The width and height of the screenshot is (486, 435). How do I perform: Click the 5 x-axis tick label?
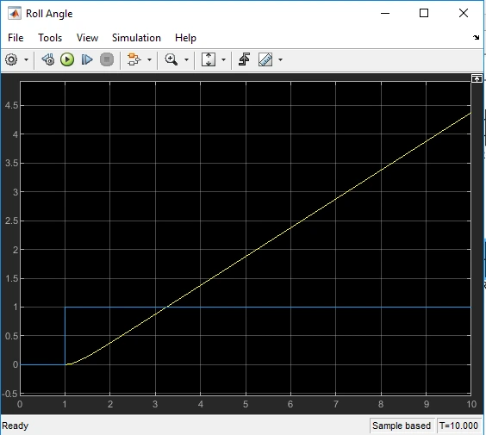246,404
